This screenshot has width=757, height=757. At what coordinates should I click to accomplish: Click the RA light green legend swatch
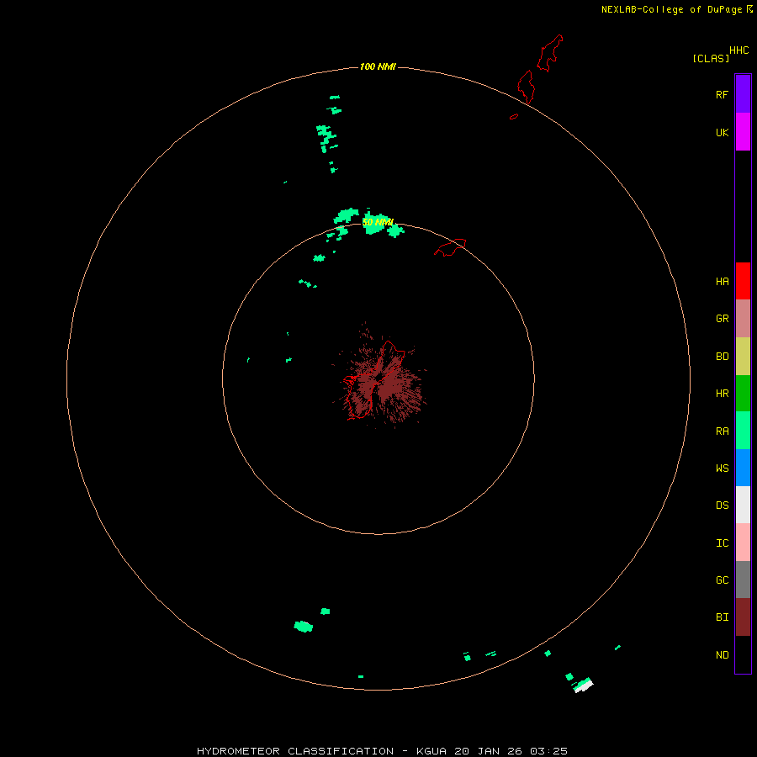pos(743,431)
